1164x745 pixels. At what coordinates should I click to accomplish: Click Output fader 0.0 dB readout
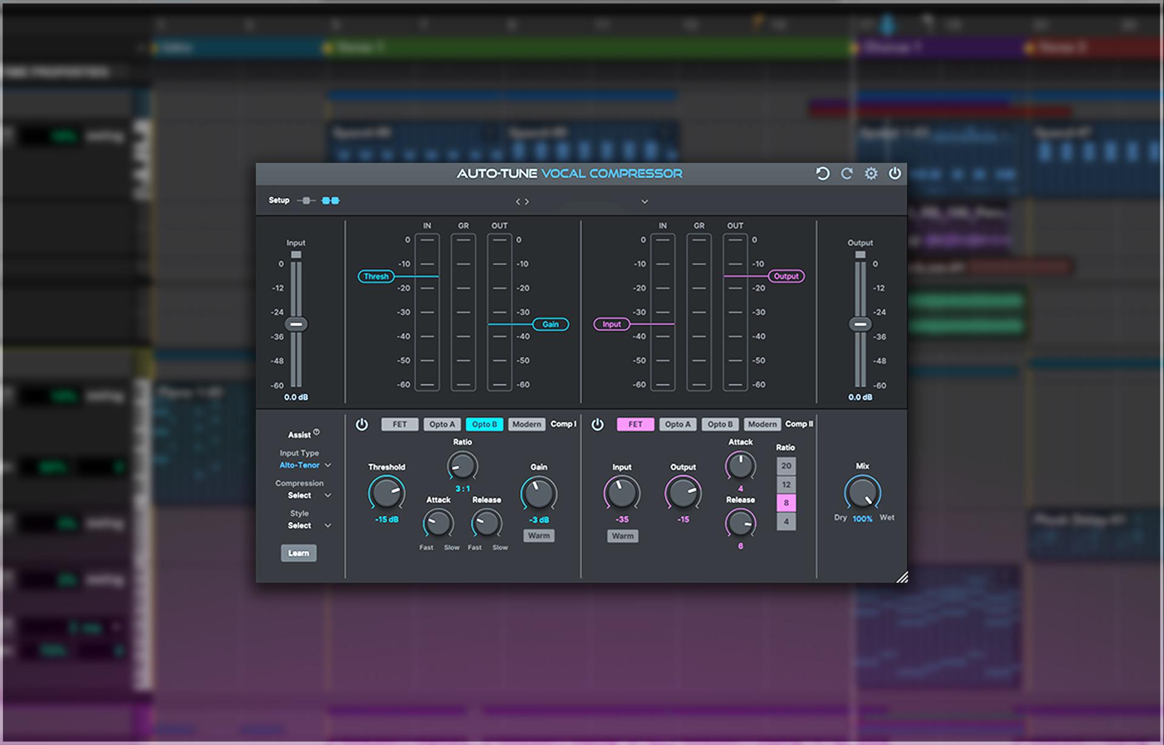[860, 397]
